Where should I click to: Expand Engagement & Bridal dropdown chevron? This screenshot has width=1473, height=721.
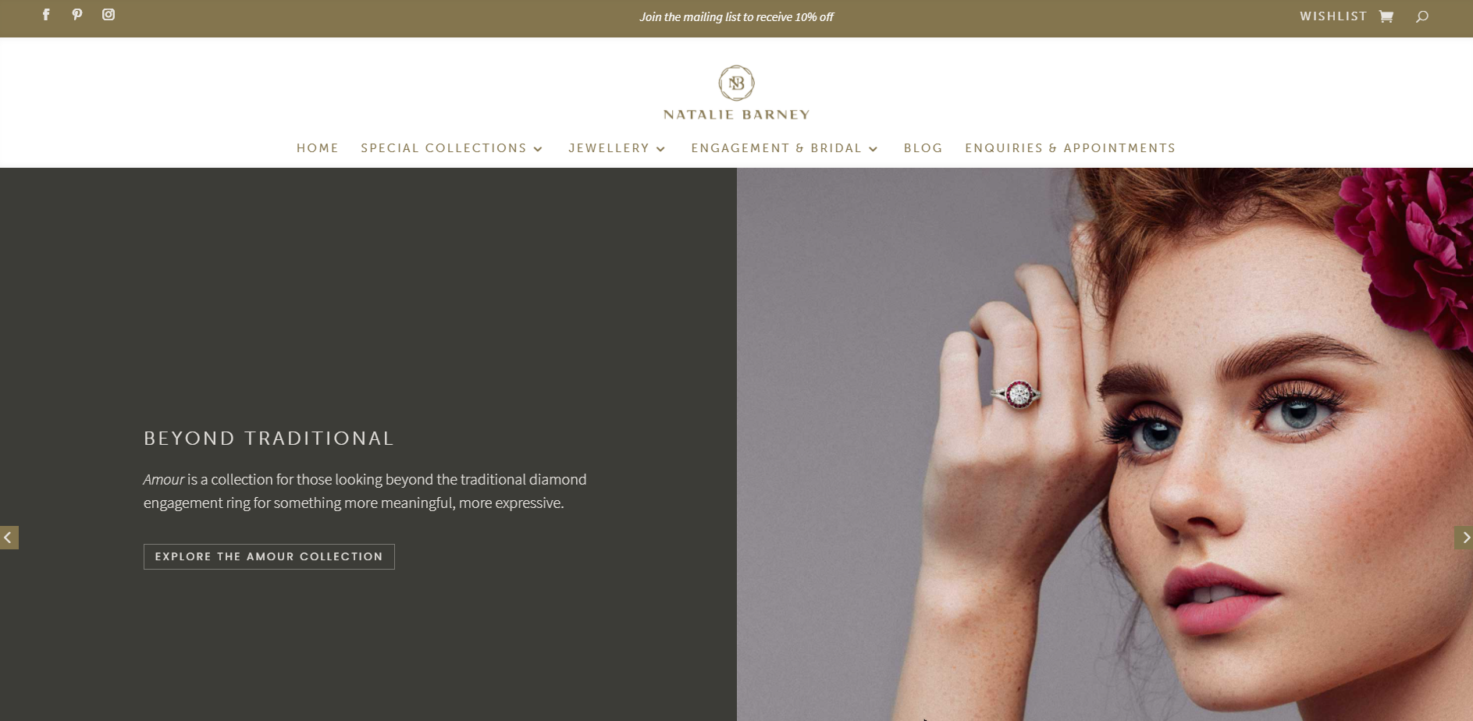(x=873, y=149)
